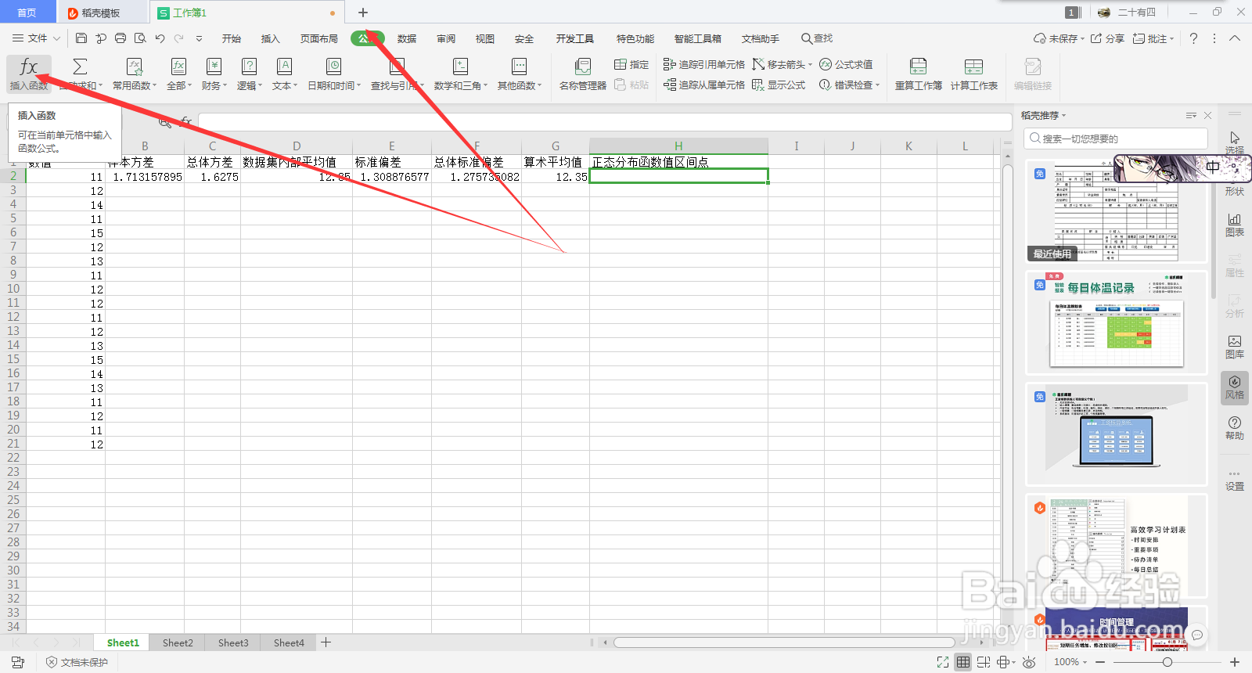Toggle full screen view in status bar
This screenshot has width=1252, height=673.
[943, 662]
